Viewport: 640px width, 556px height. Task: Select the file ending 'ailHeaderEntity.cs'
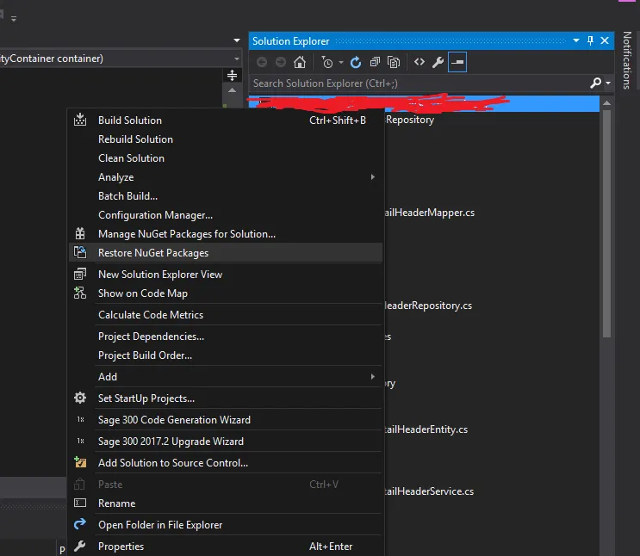[x=426, y=429]
